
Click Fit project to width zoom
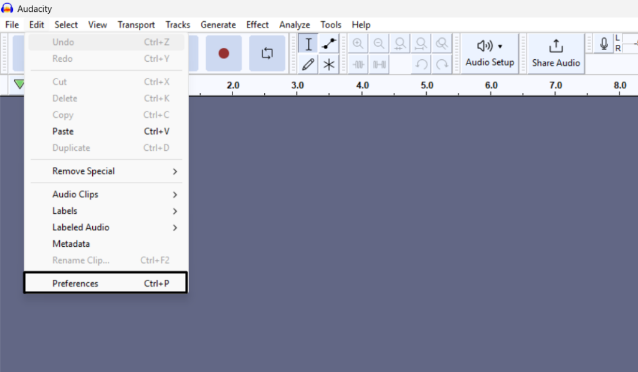(421, 44)
